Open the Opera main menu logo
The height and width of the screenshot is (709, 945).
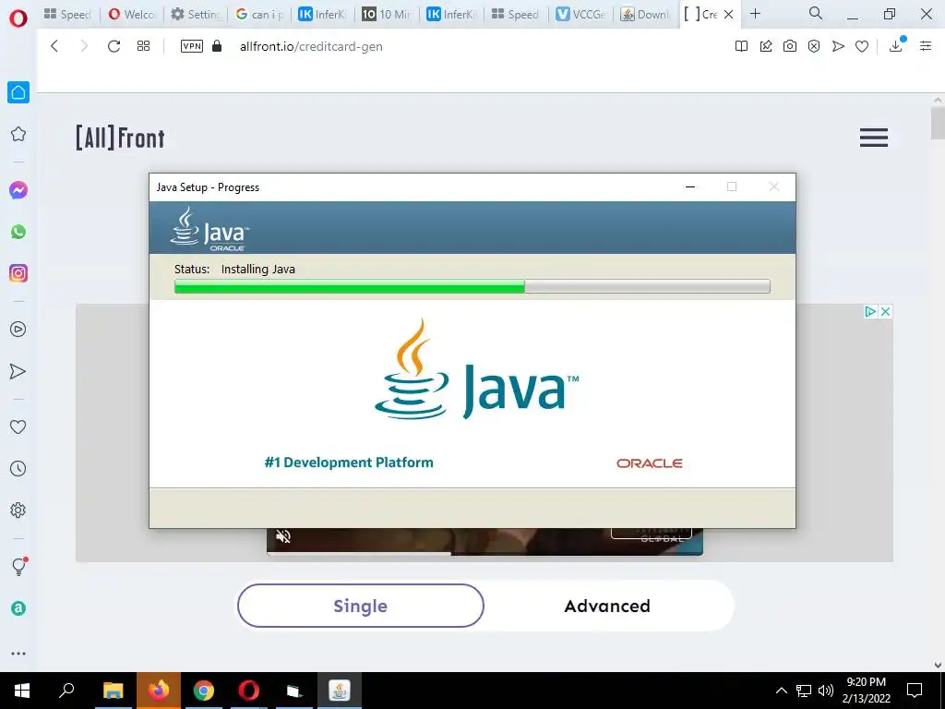18,18
